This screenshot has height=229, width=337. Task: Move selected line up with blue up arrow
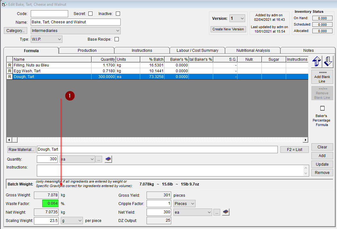pos(317,61)
